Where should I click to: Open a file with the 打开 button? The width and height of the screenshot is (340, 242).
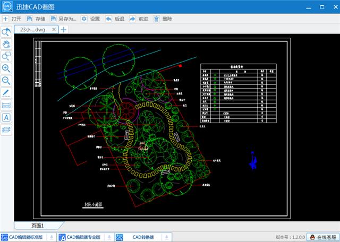pyautogui.click(x=12, y=19)
